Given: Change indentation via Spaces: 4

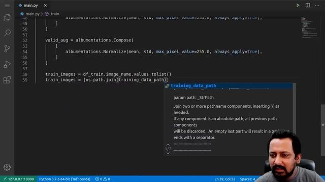Looking at the screenshot, I should click(247, 179).
